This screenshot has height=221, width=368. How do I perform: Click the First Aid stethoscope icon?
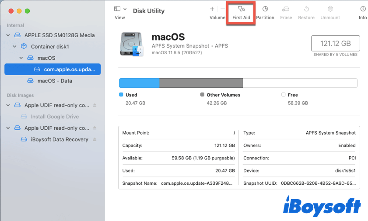[x=241, y=9]
